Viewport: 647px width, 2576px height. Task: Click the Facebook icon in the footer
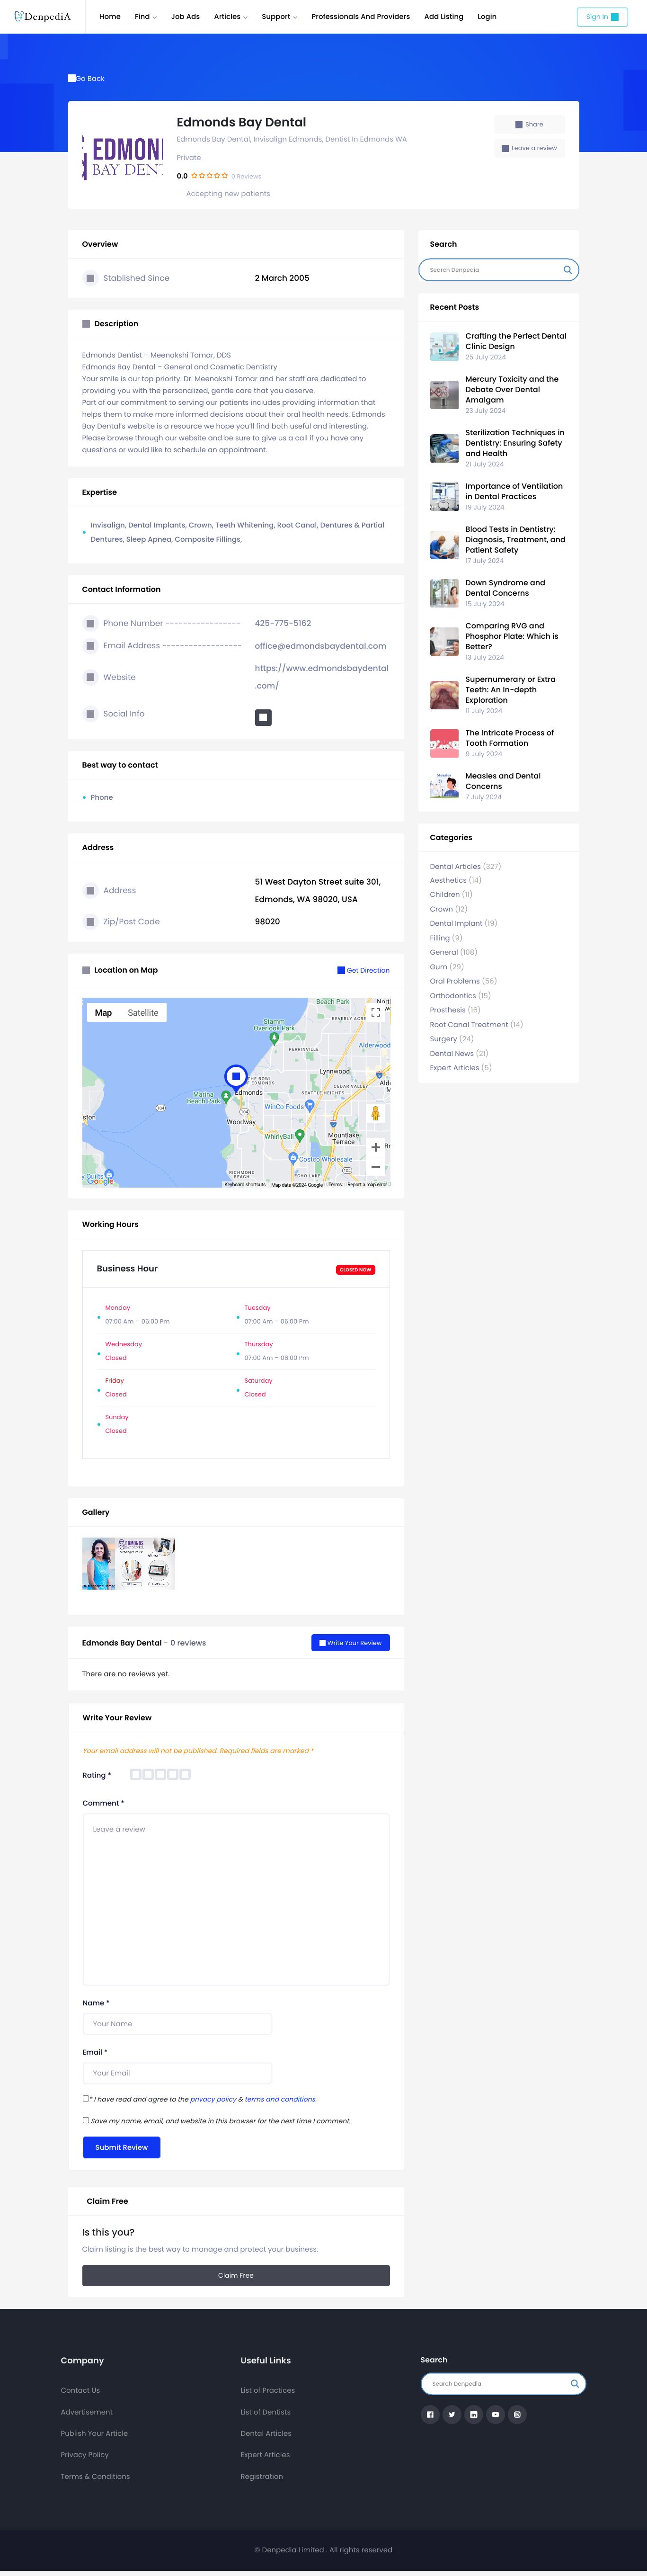430,2414
